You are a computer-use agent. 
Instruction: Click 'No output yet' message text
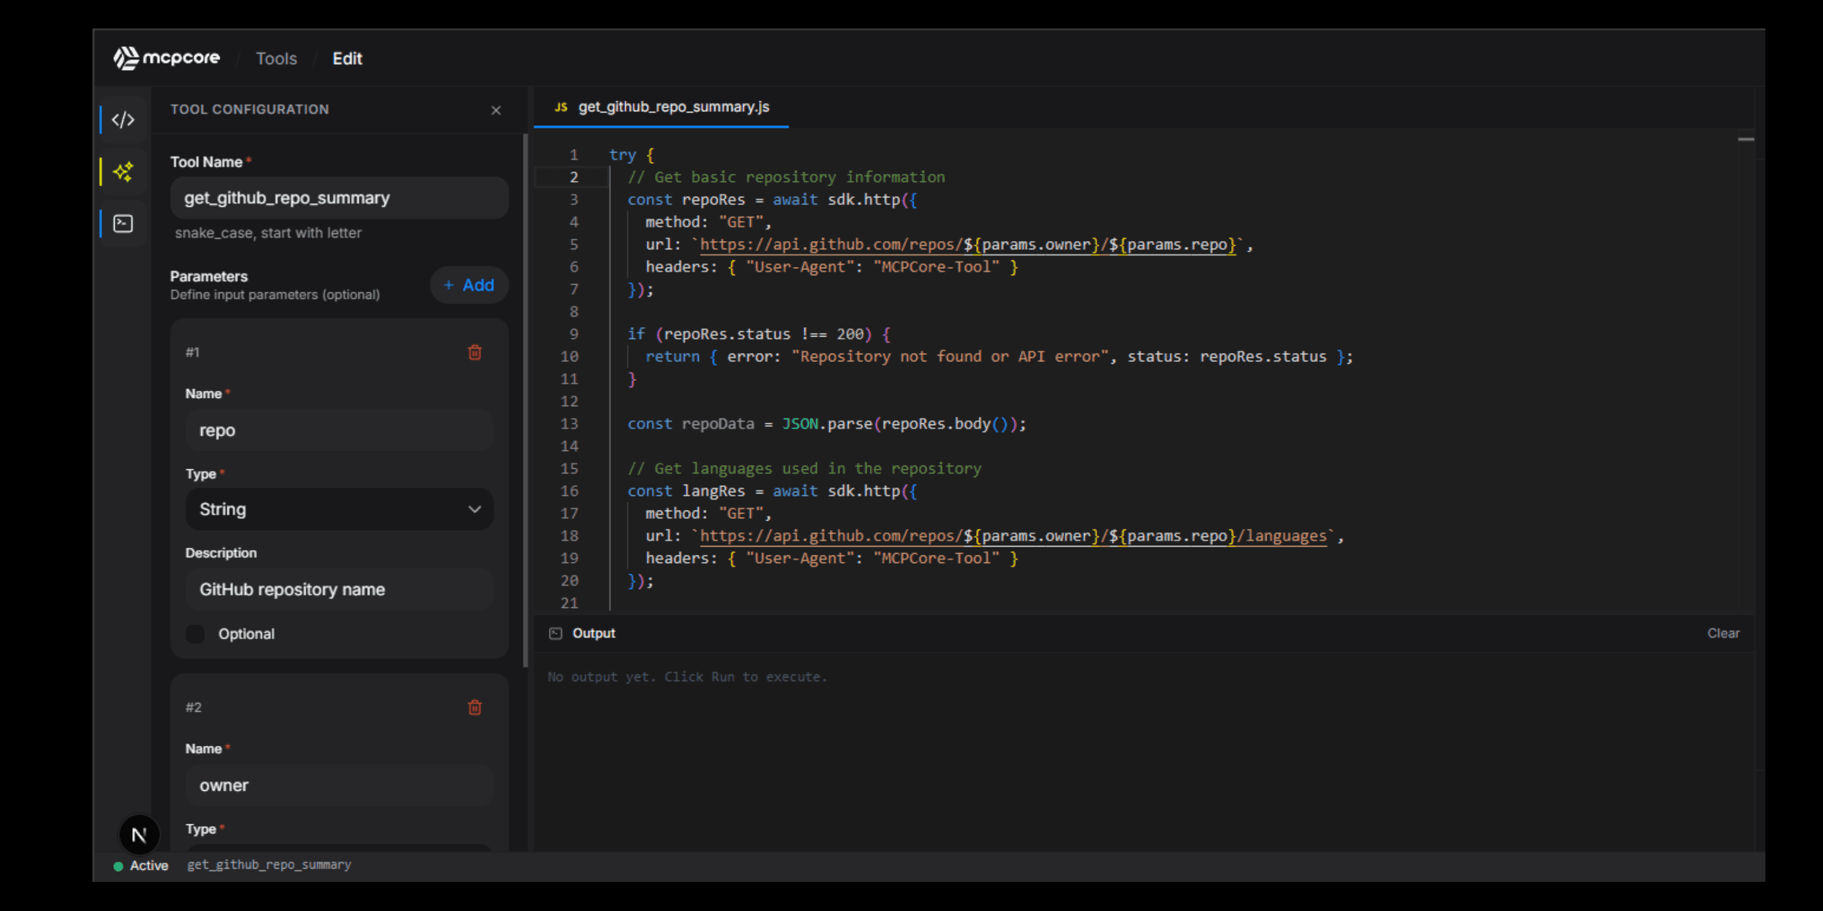click(687, 677)
